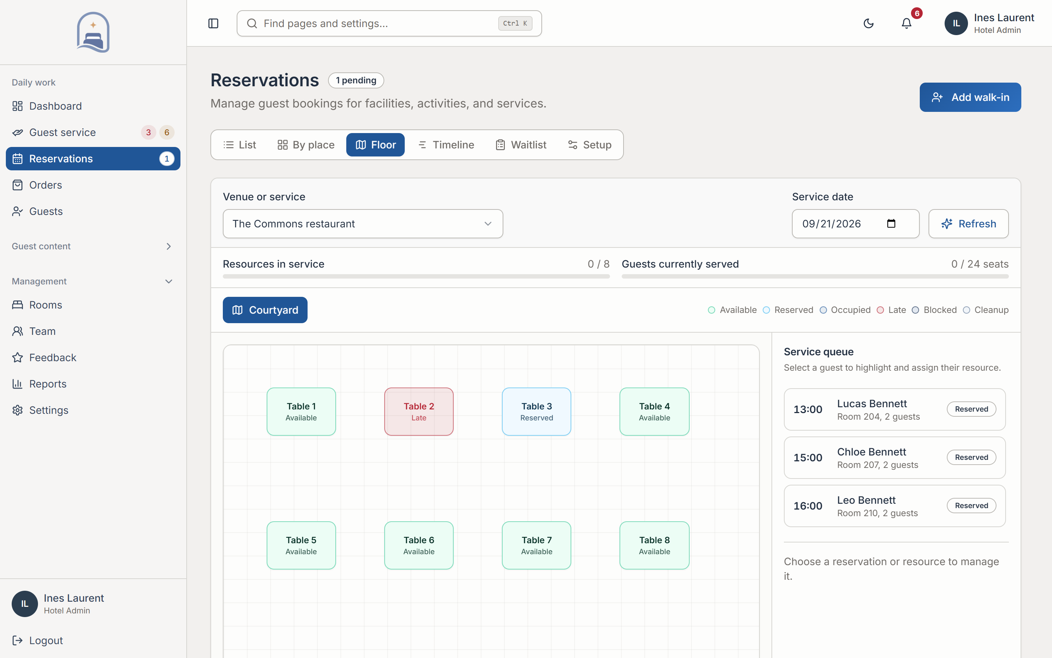The height and width of the screenshot is (658, 1052).
Task: Open Dashboard from sidebar
Action: pos(93,106)
